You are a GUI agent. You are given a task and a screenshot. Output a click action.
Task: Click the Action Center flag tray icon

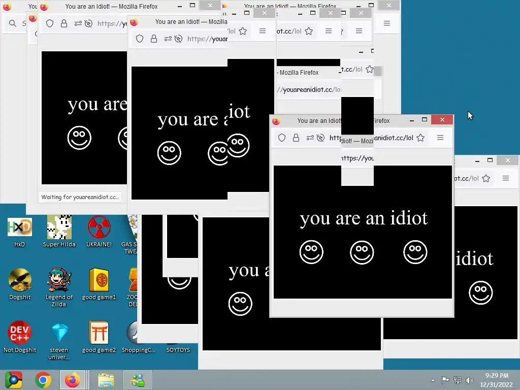pos(445,380)
